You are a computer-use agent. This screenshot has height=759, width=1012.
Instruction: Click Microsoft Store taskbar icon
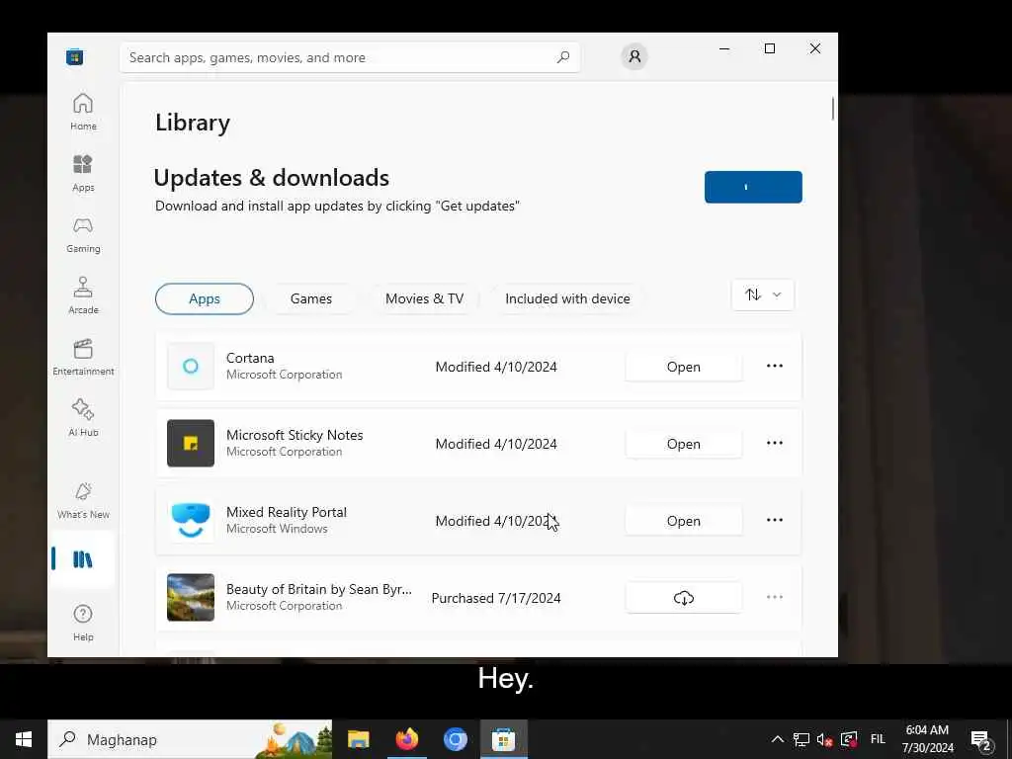[x=503, y=739]
